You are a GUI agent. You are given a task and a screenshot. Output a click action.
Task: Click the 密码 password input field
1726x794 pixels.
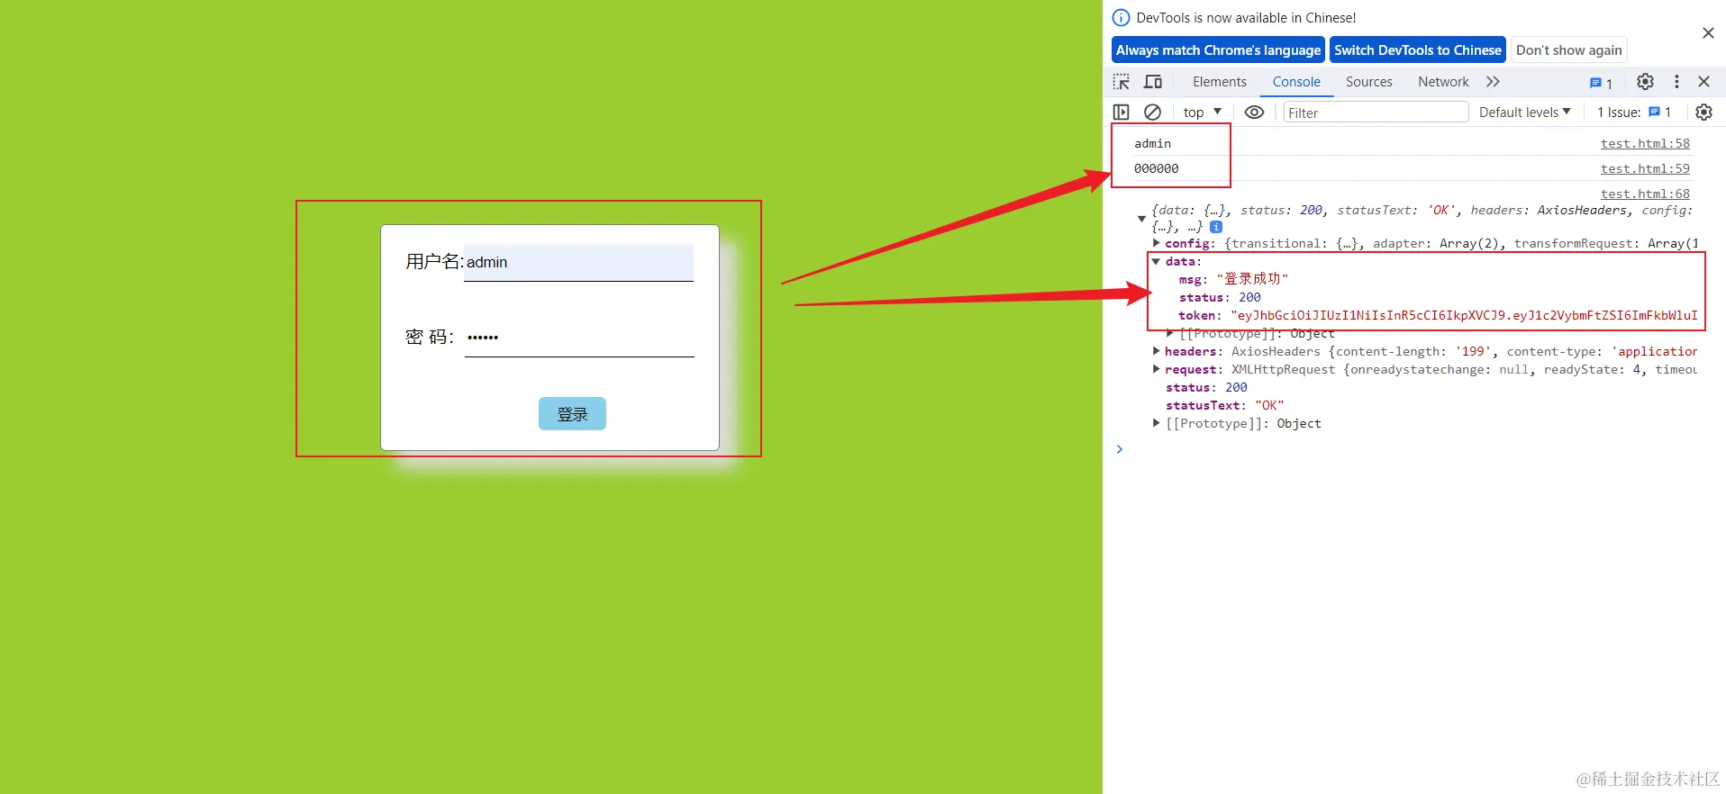[579, 338]
